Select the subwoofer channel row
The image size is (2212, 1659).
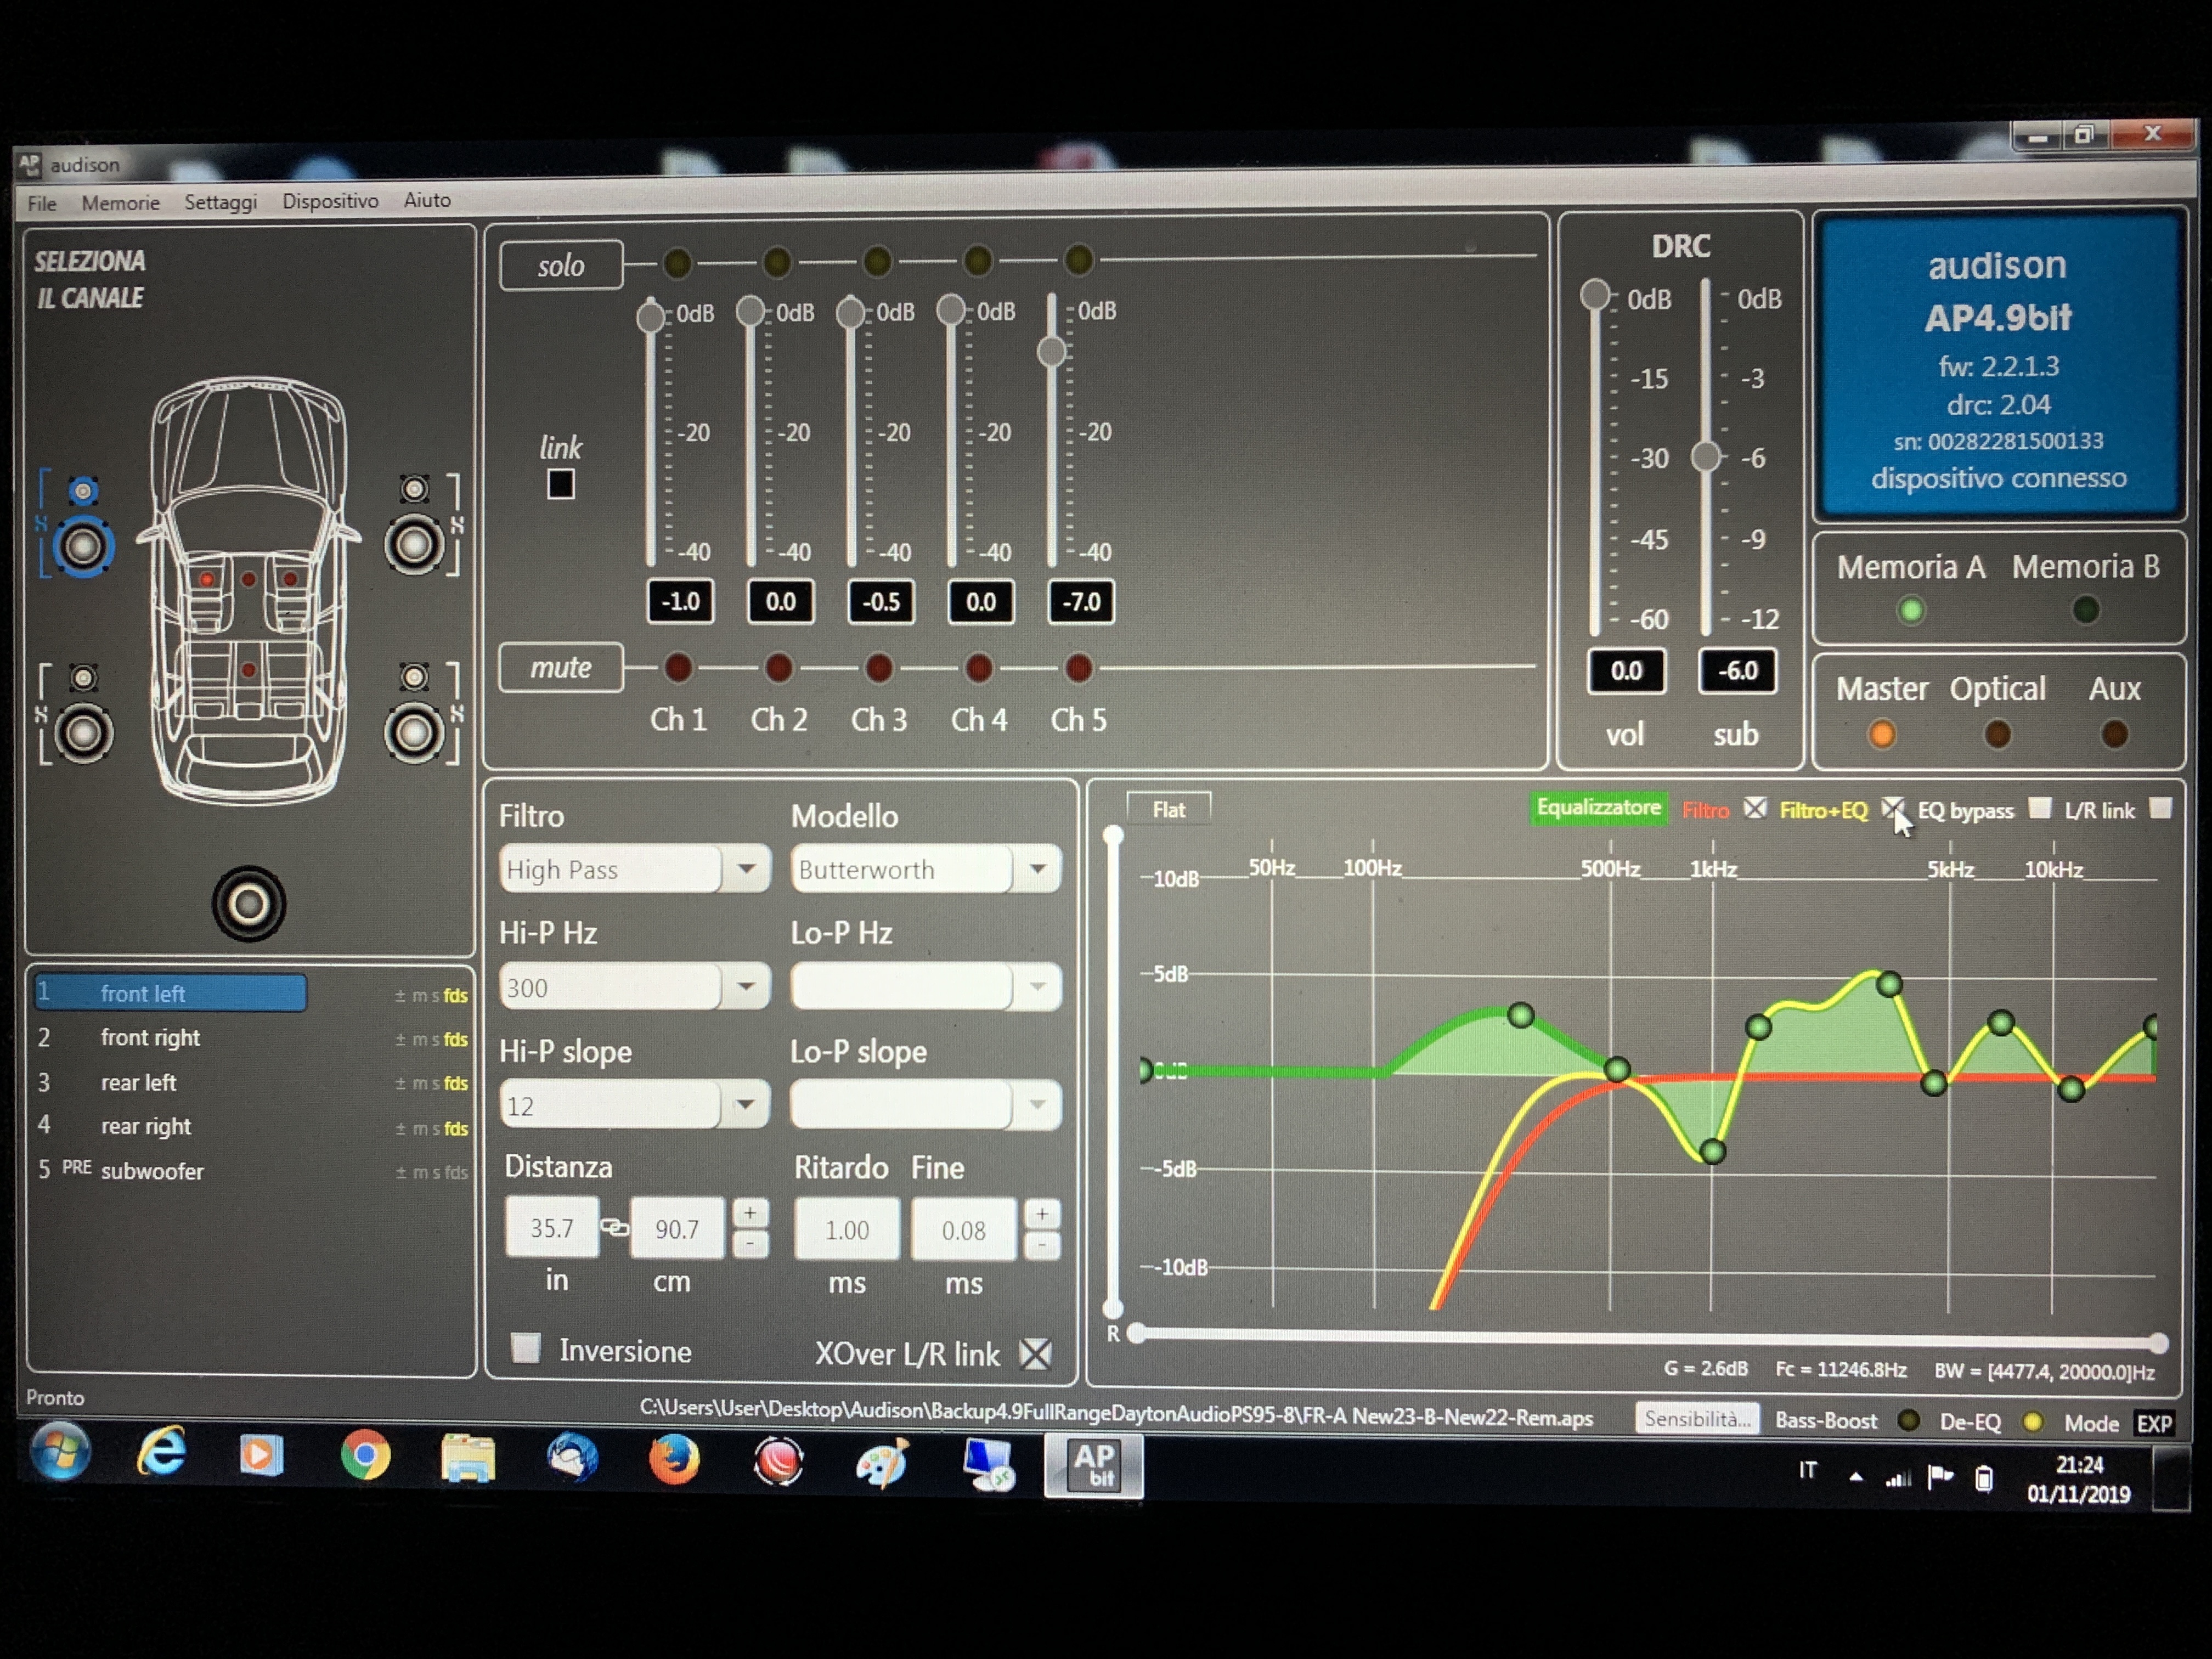click(x=251, y=1171)
